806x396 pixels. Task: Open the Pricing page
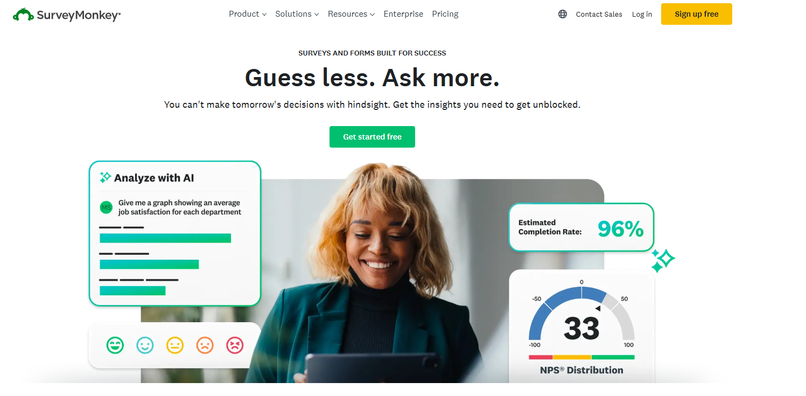pos(445,14)
